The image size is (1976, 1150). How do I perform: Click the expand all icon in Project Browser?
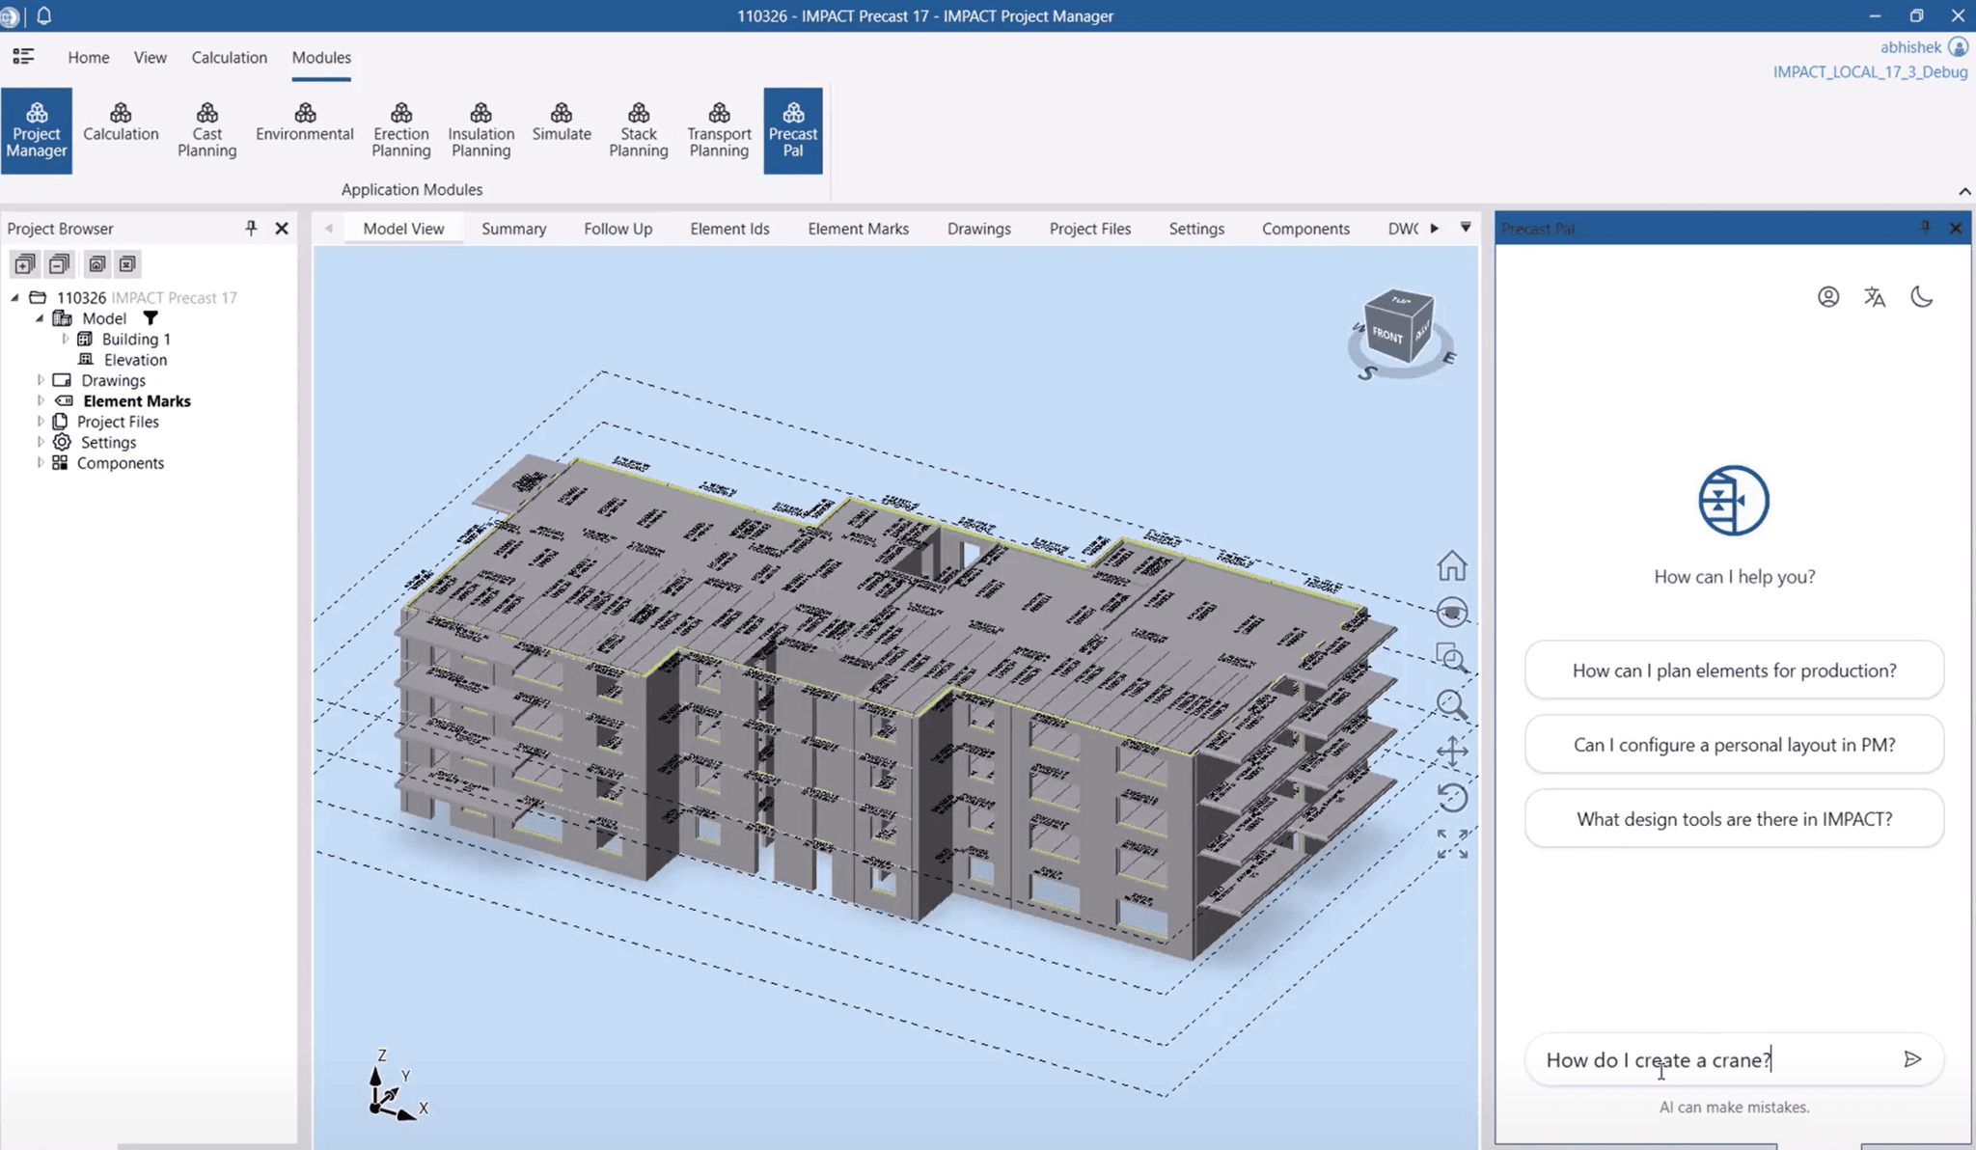pos(24,264)
